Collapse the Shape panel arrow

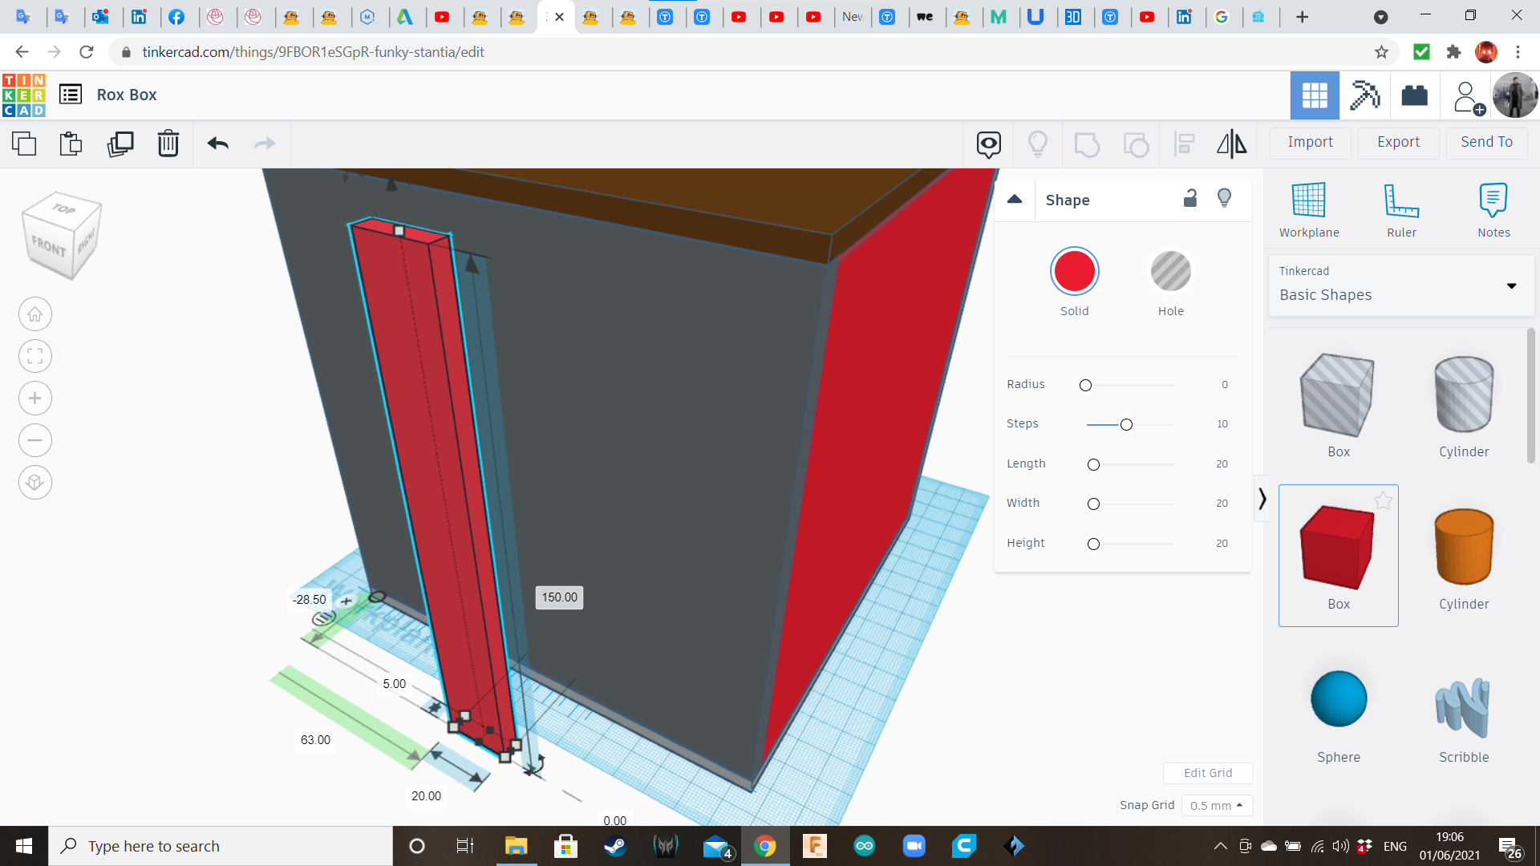(x=1015, y=200)
